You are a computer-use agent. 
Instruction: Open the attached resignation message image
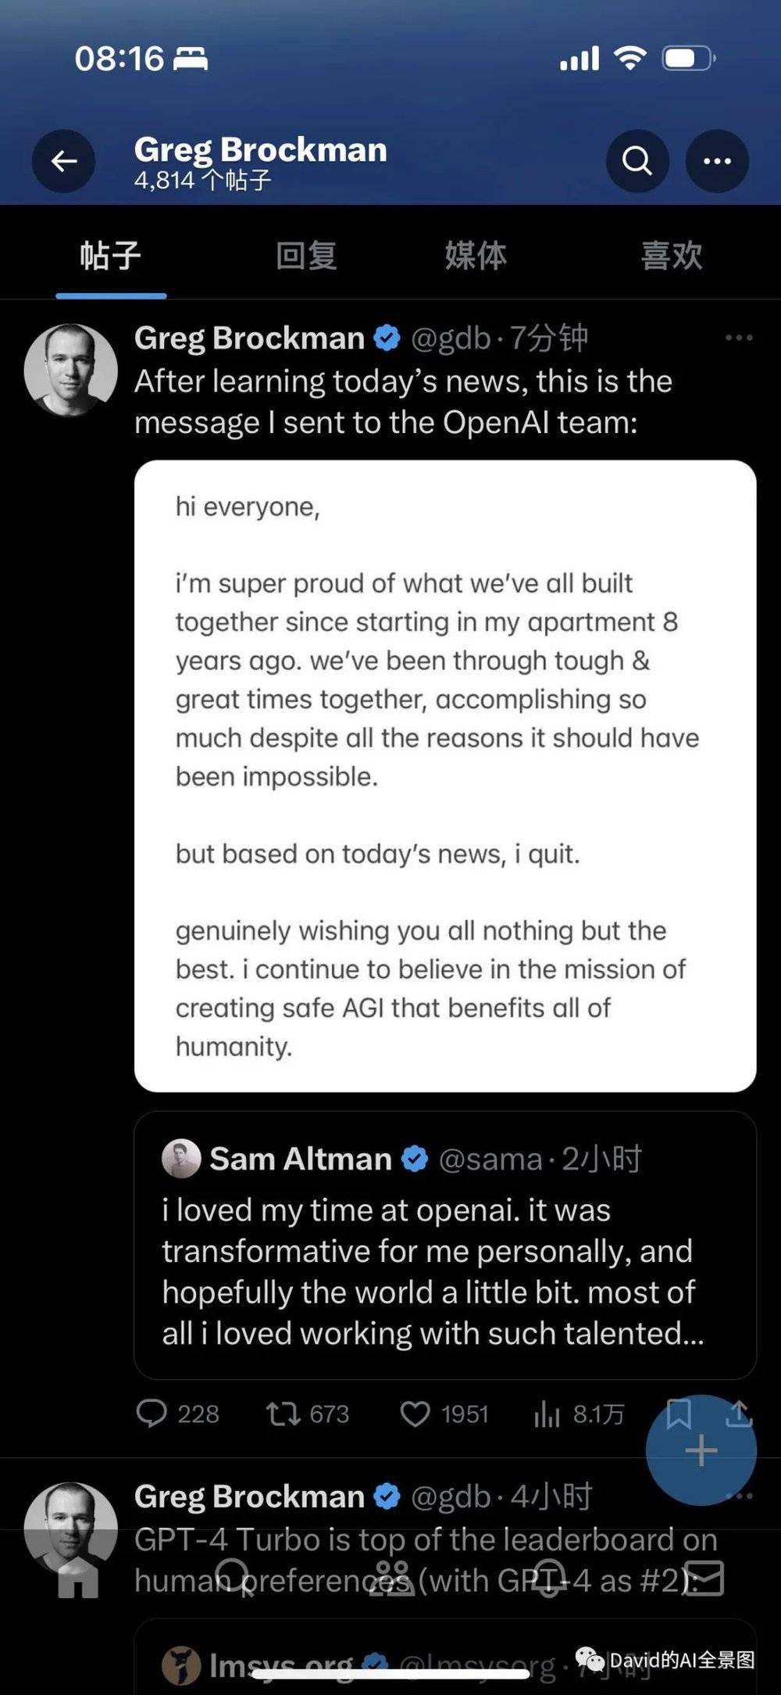(x=444, y=776)
